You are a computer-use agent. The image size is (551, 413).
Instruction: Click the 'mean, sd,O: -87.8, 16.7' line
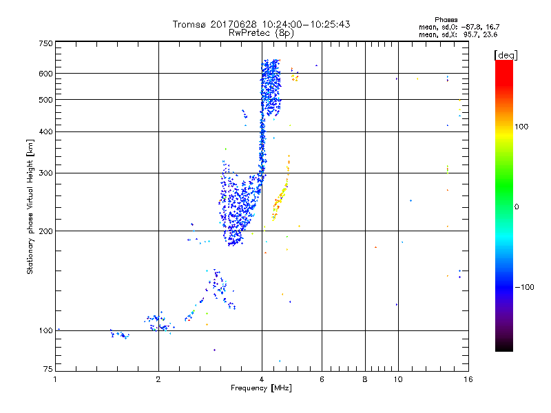tap(459, 27)
